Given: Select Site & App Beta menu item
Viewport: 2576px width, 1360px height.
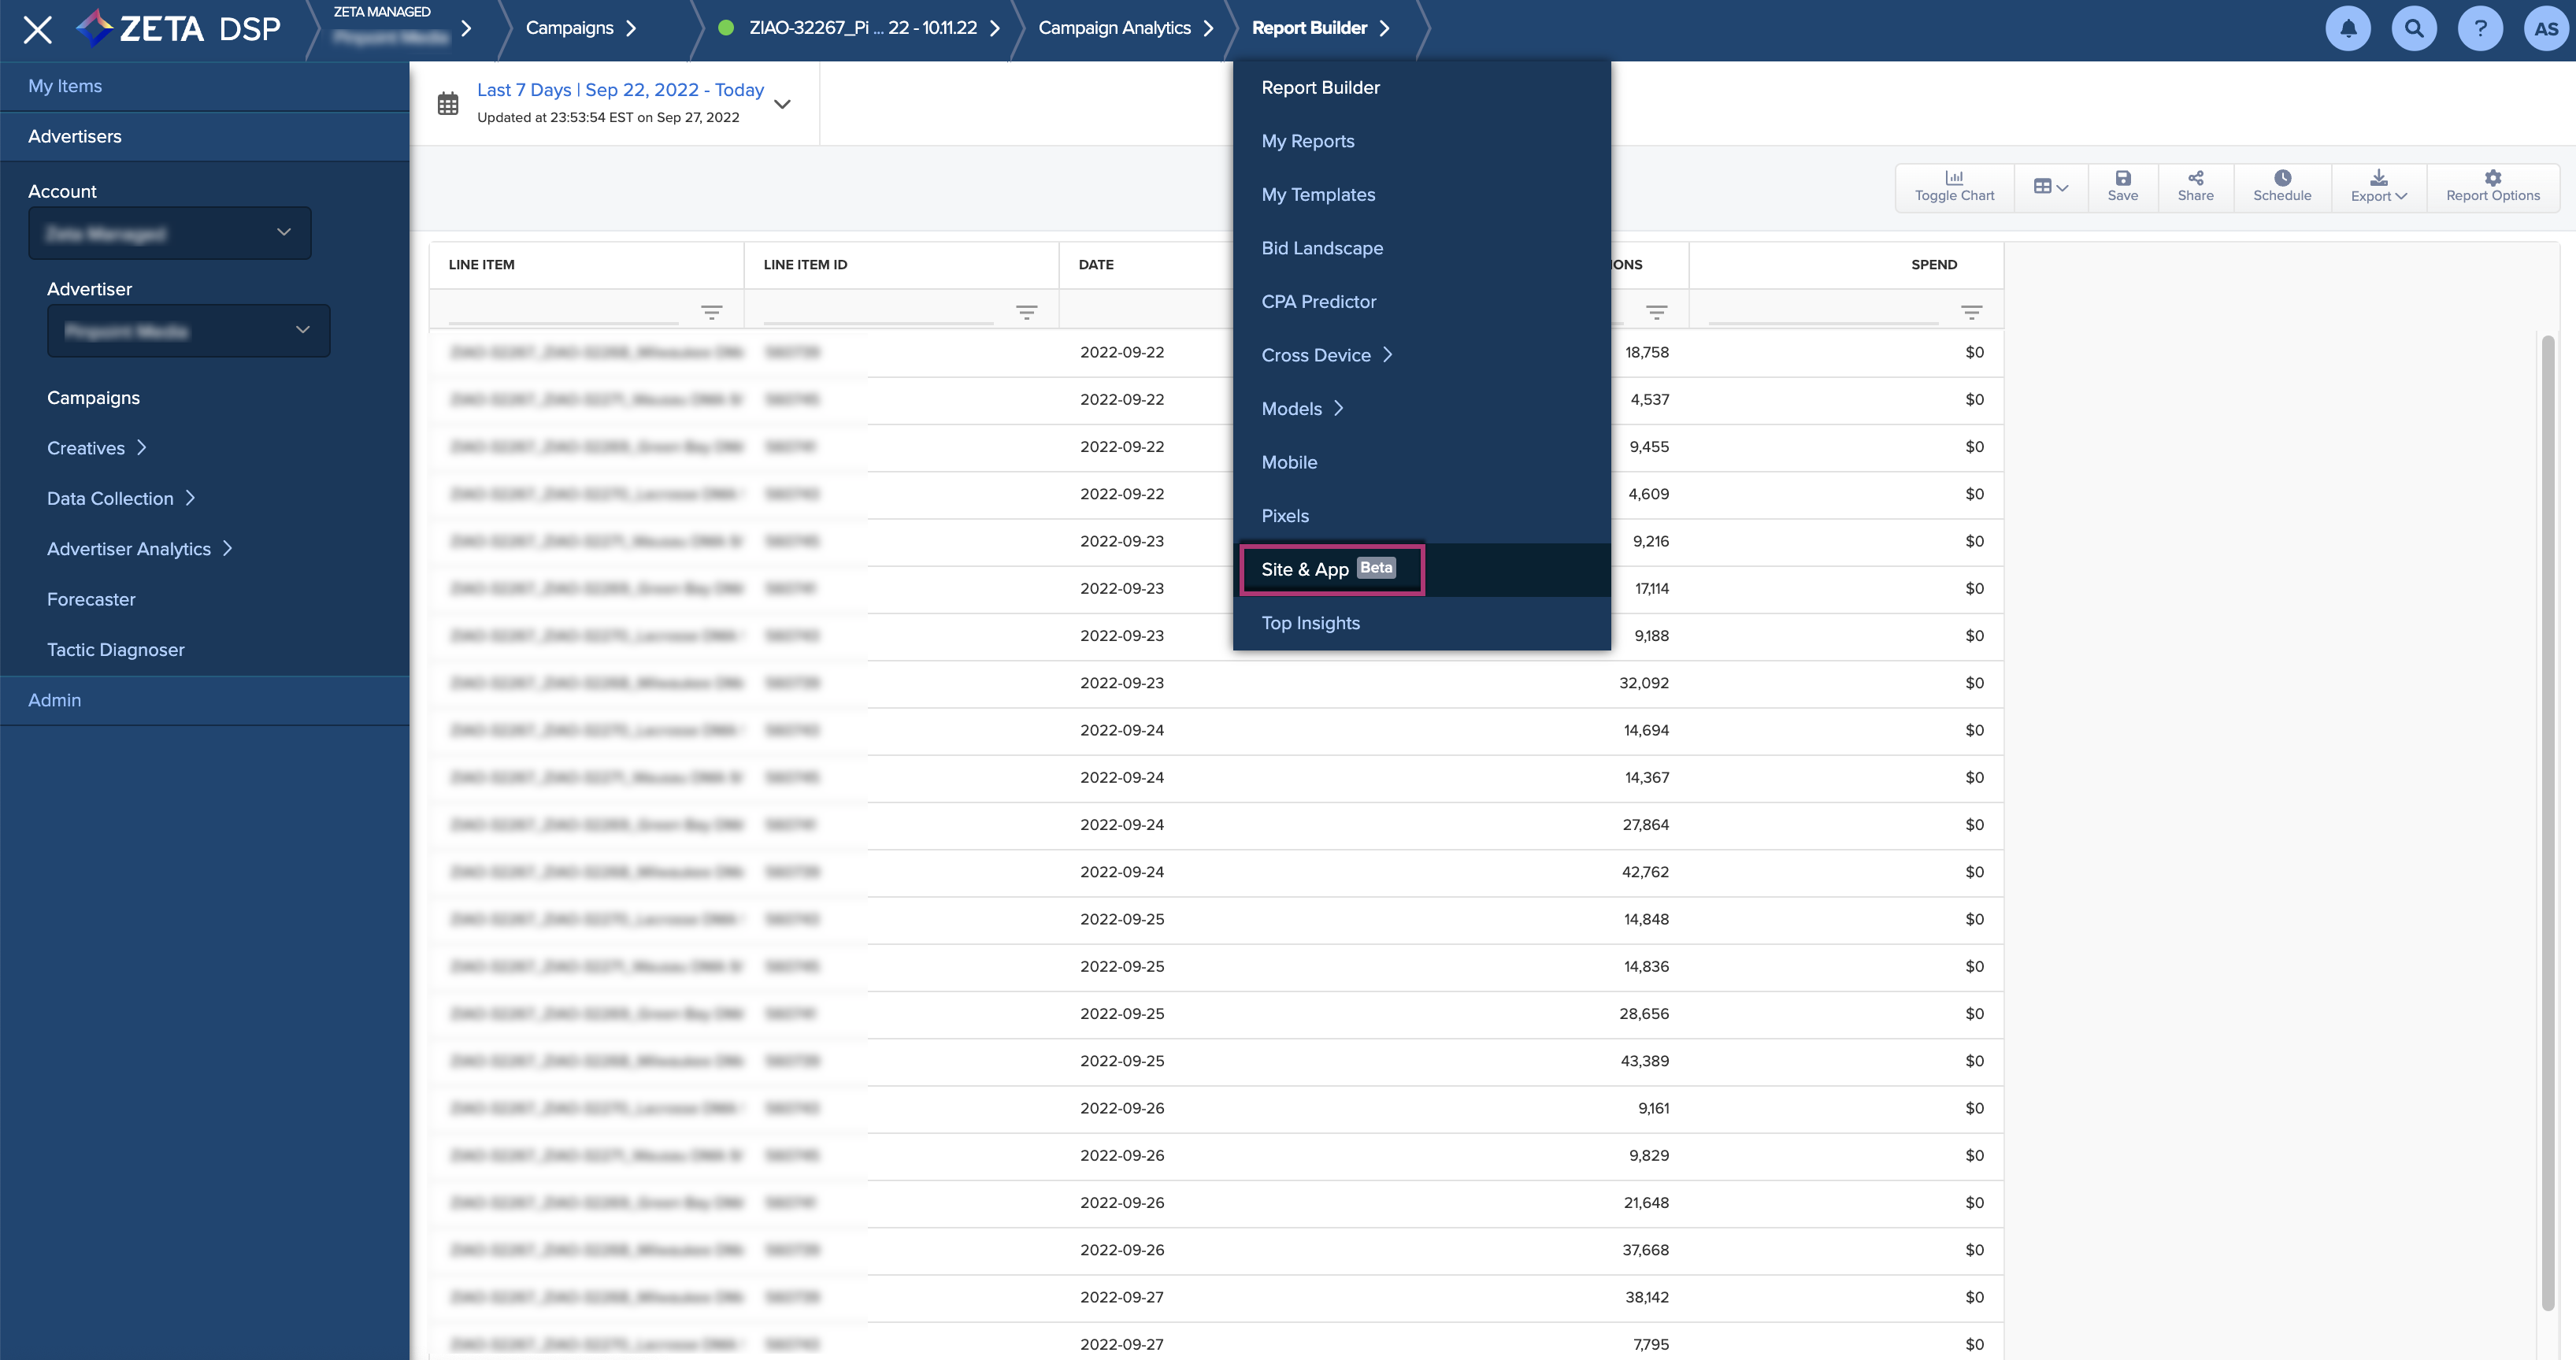Looking at the screenshot, I should [1330, 569].
